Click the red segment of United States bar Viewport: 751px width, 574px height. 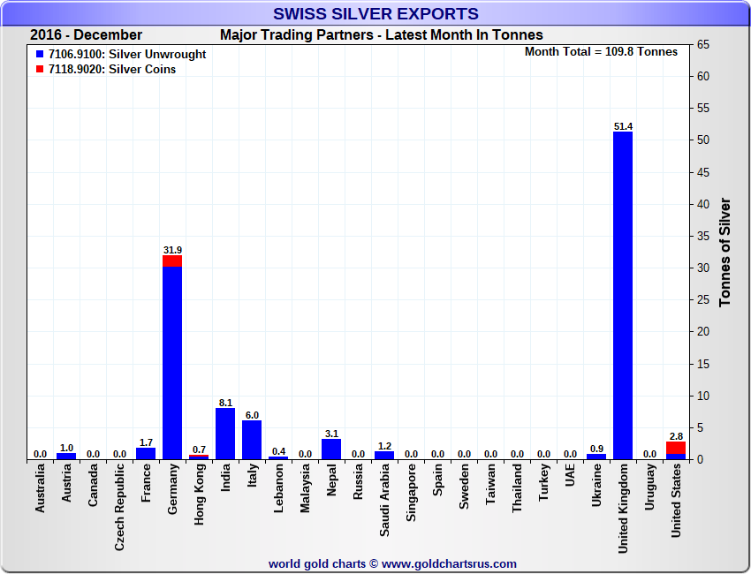(x=676, y=448)
